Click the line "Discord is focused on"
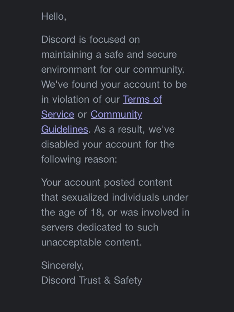Image resolution: width=234 pixels, height=312 pixels. coord(90,39)
